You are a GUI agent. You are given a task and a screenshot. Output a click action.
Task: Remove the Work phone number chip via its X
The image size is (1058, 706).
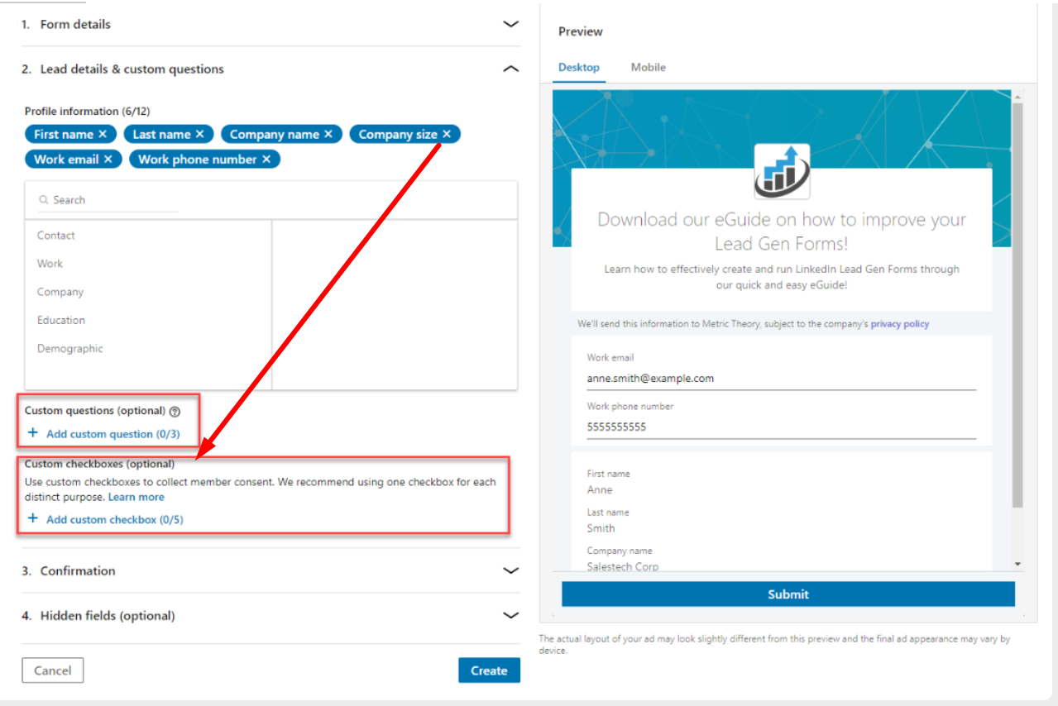click(x=266, y=159)
